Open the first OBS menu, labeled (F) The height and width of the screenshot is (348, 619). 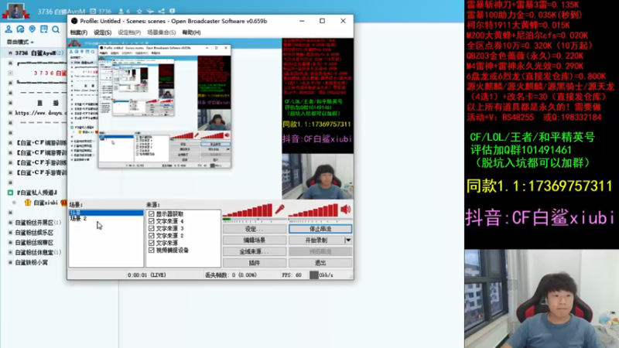(x=79, y=32)
